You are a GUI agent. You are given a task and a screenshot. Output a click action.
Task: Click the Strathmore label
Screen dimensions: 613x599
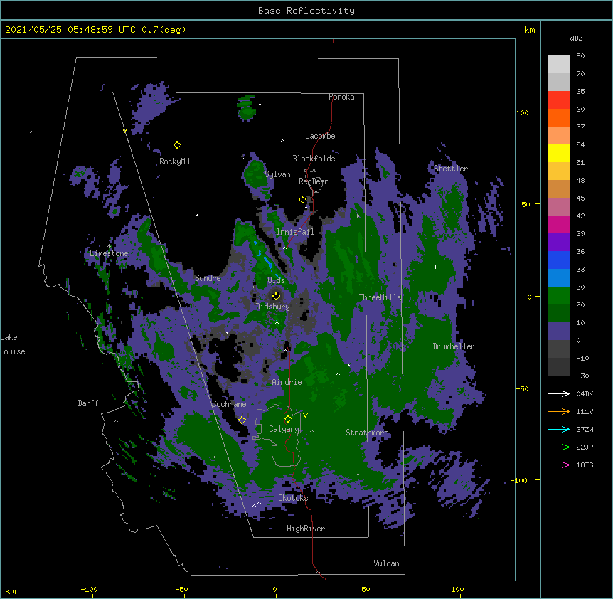click(367, 433)
